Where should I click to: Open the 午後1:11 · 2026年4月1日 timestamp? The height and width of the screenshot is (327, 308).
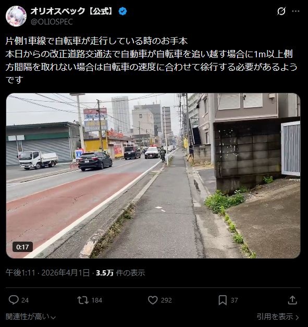tap(47, 273)
